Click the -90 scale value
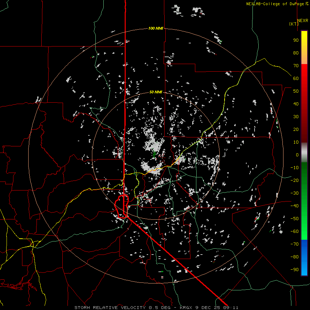The image size is (310, 310). pos(294,270)
